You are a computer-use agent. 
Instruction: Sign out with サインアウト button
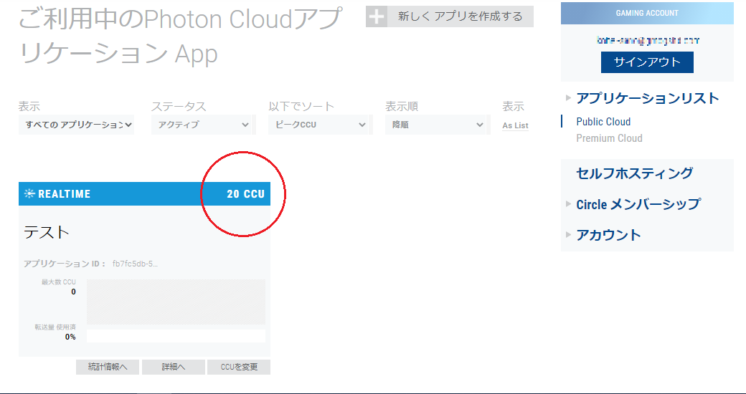point(647,62)
